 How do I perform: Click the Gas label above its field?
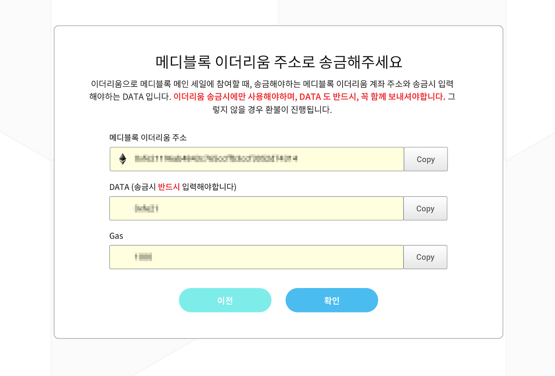(115, 236)
